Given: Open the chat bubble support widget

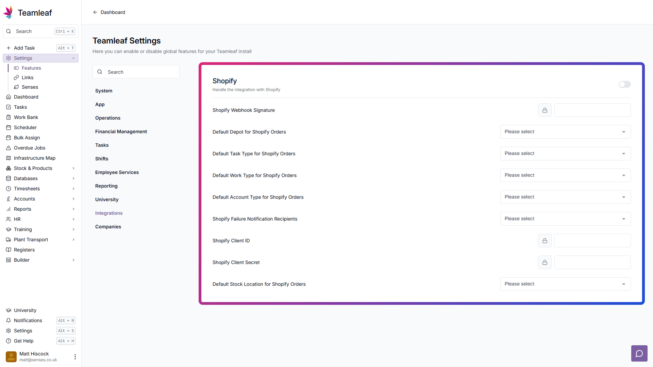Looking at the screenshot, I should (639, 353).
